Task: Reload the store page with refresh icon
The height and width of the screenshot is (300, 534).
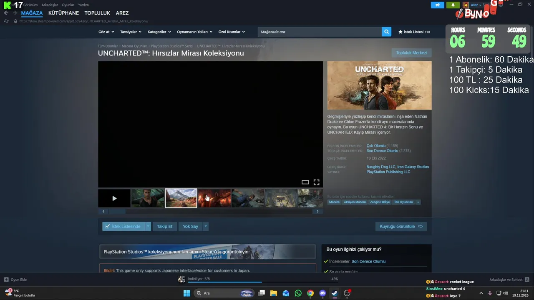Action: point(6,21)
